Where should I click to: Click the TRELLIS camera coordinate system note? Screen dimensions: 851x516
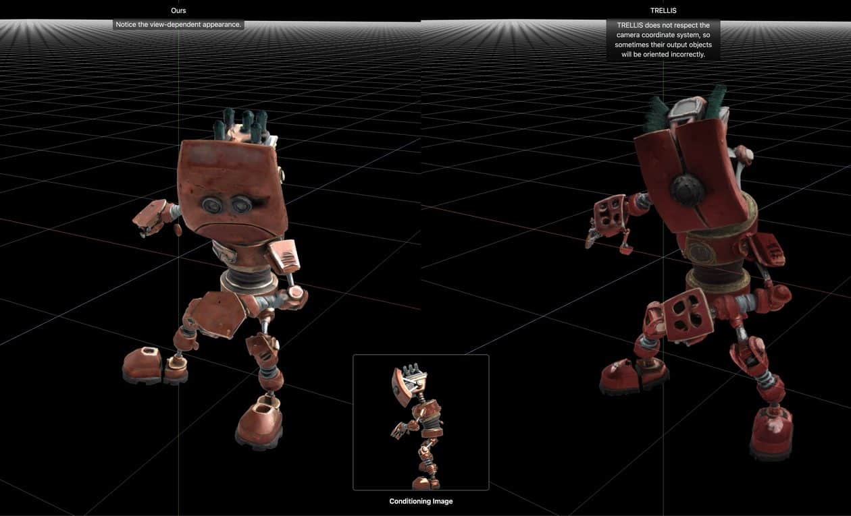pos(663,40)
